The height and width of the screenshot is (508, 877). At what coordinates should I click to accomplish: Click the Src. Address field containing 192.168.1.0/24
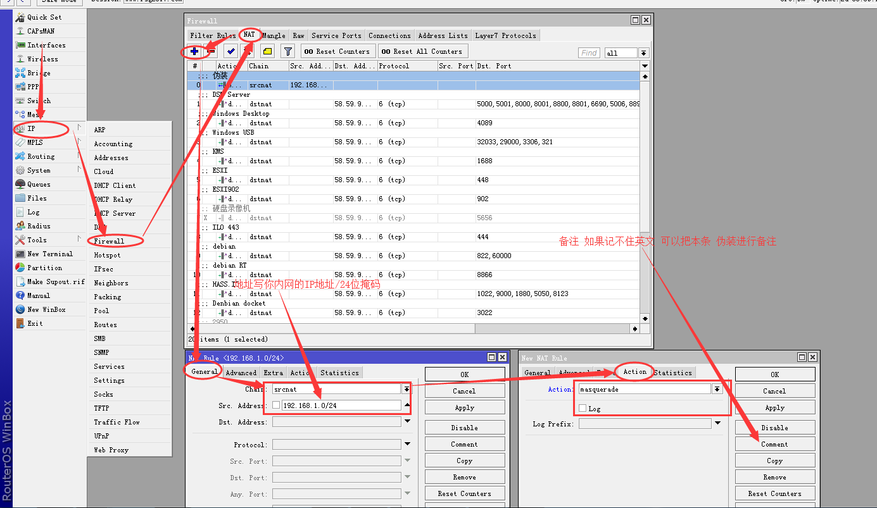point(341,406)
